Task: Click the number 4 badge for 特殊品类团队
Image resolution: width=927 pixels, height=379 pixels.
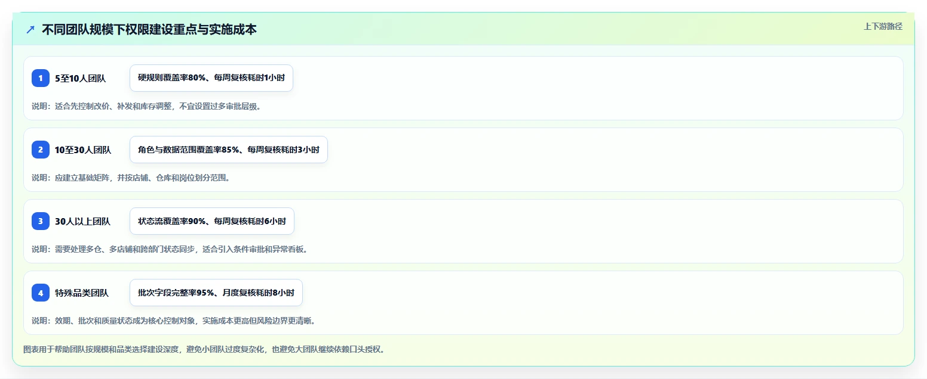Action: tap(41, 293)
